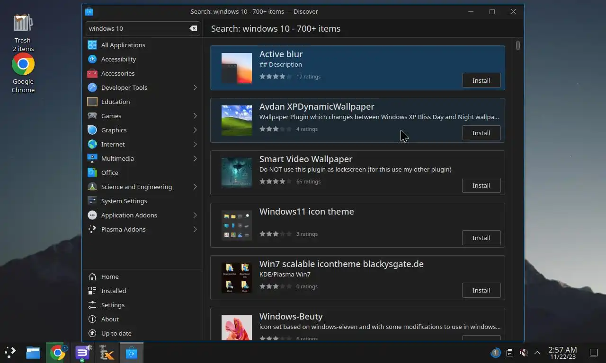Click the Active blur star rating
Image resolution: width=606 pixels, height=363 pixels.
pyautogui.click(x=276, y=77)
